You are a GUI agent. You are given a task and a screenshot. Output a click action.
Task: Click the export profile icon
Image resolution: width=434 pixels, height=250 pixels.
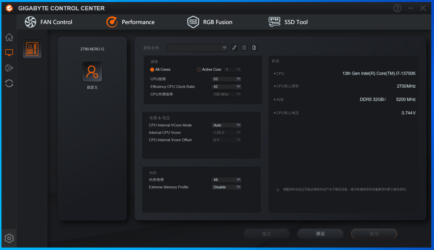tap(244, 48)
